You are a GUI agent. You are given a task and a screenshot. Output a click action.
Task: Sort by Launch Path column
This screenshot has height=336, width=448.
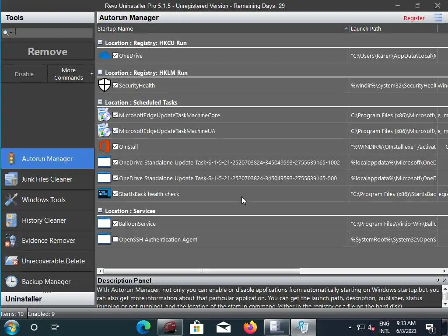point(393,28)
